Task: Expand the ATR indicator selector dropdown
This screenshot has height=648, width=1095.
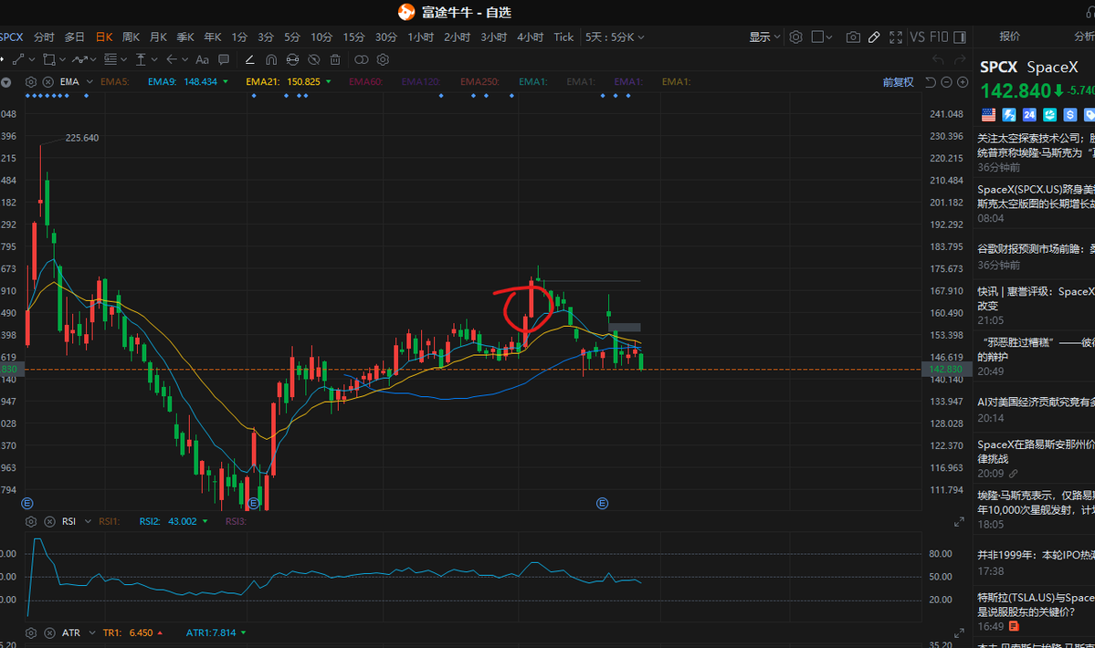Action: tap(91, 632)
